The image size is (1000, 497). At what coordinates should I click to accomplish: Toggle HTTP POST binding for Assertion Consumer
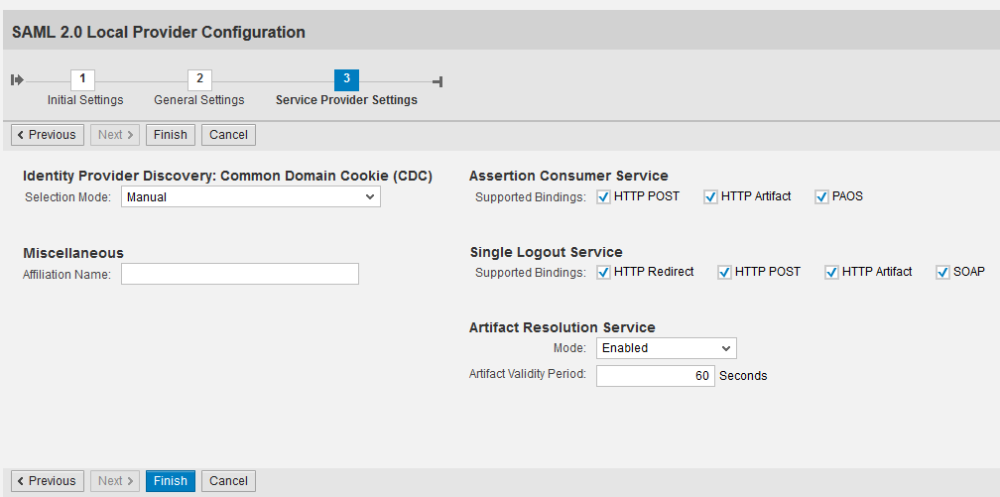click(603, 197)
